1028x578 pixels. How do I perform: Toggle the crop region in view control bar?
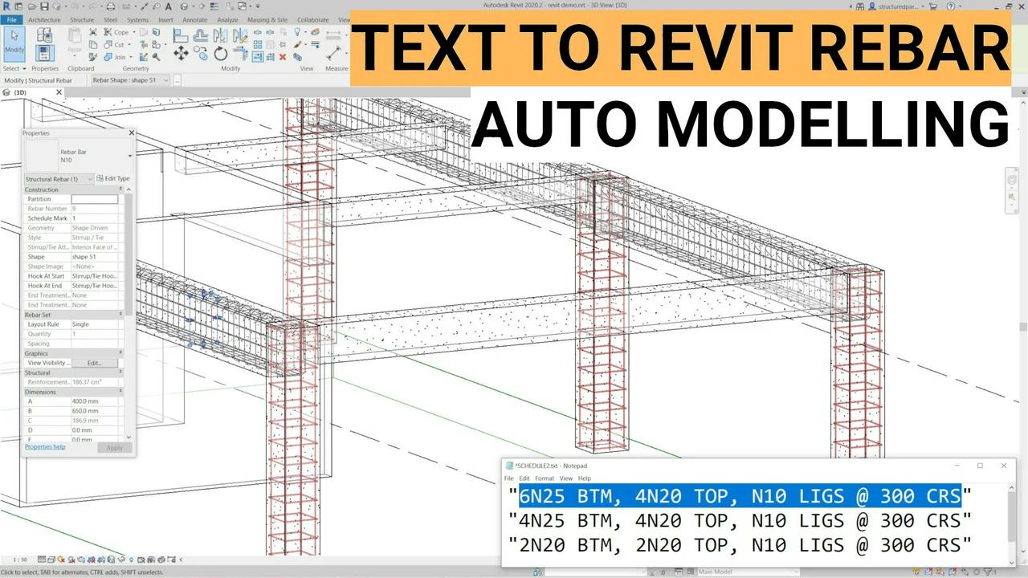click(x=100, y=558)
